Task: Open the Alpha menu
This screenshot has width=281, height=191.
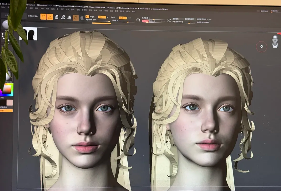Action: click(3, 7)
